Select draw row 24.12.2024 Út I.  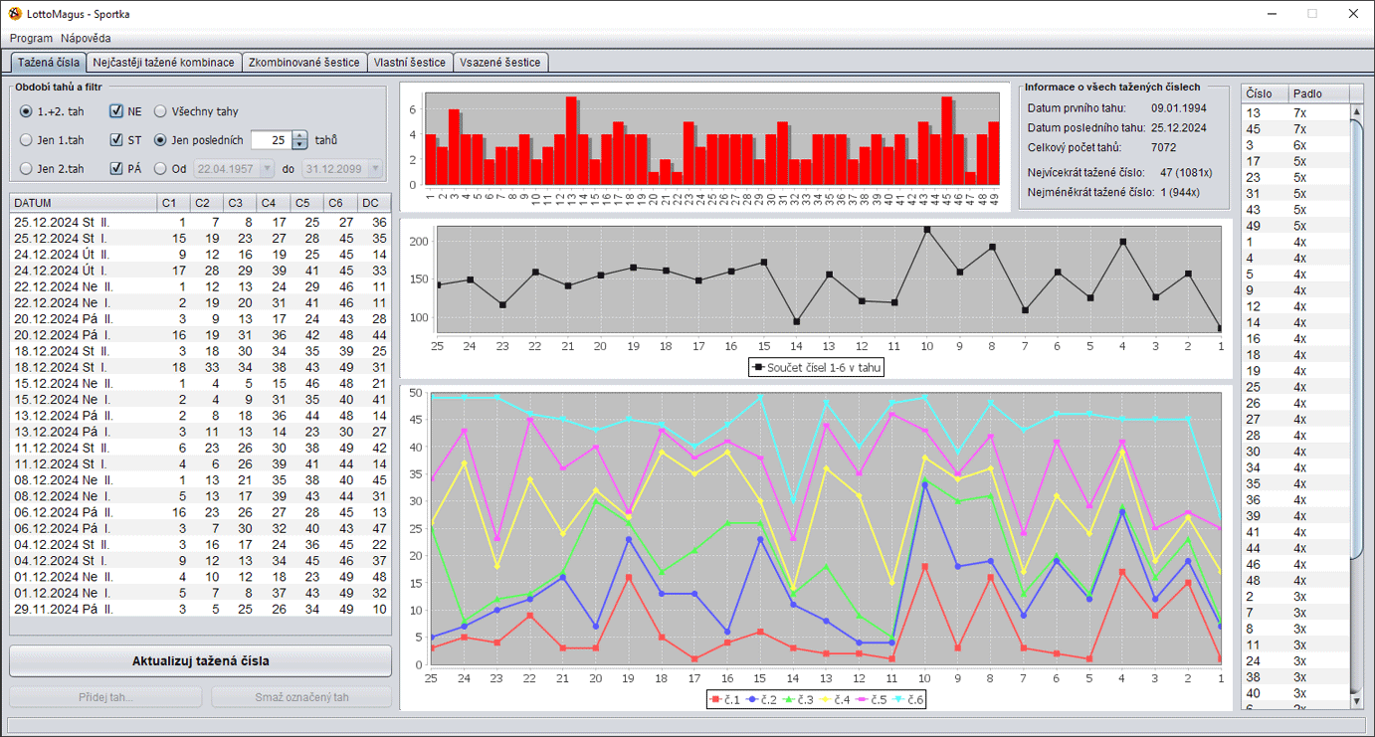click(x=200, y=271)
